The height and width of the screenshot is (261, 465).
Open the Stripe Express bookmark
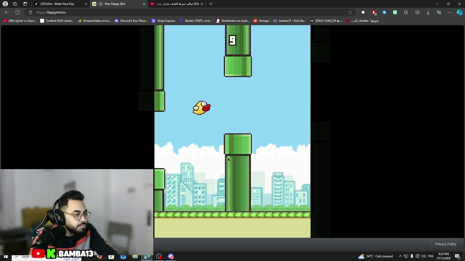[163, 21]
